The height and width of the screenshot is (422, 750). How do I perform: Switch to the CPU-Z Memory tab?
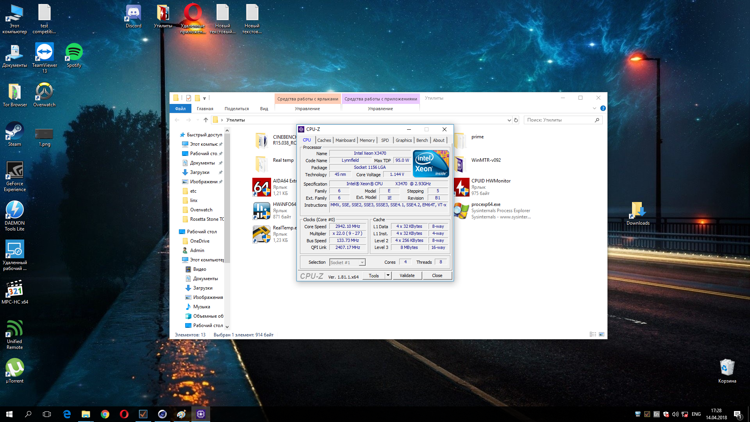tap(367, 140)
